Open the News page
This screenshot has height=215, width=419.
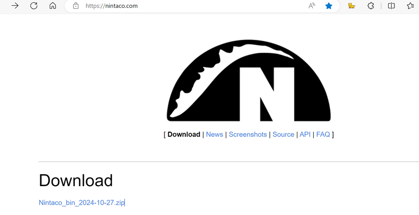click(x=214, y=134)
